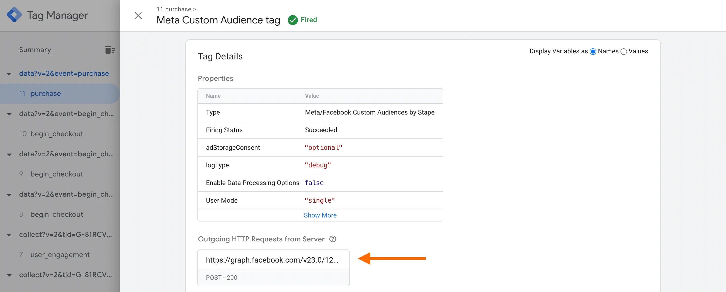Click the help icon next to Outgoing HTTP Requests
Image resolution: width=726 pixels, height=292 pixels.
tap(333, 239)
